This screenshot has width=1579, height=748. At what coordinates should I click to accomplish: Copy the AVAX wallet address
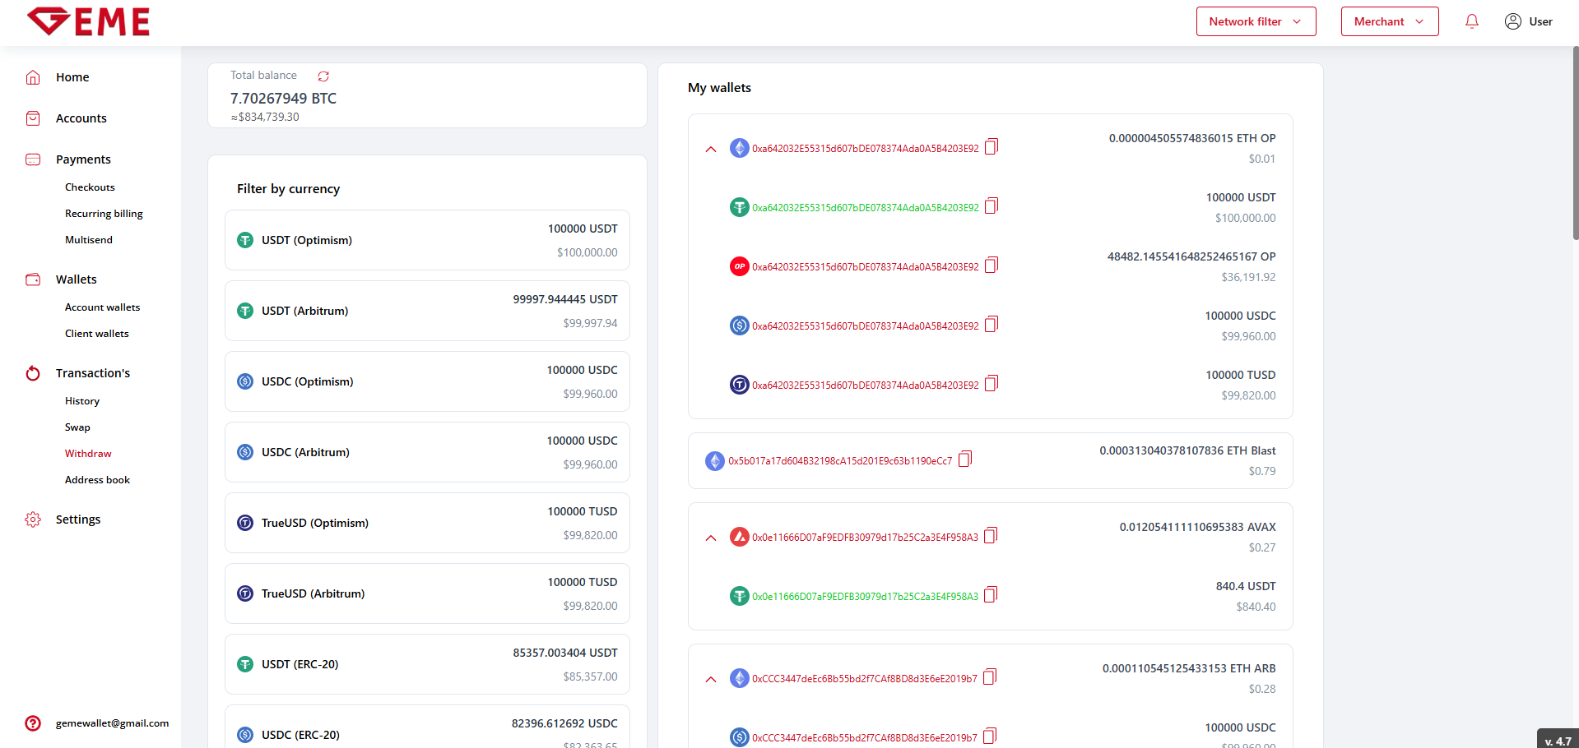click(x=991, y=536)
